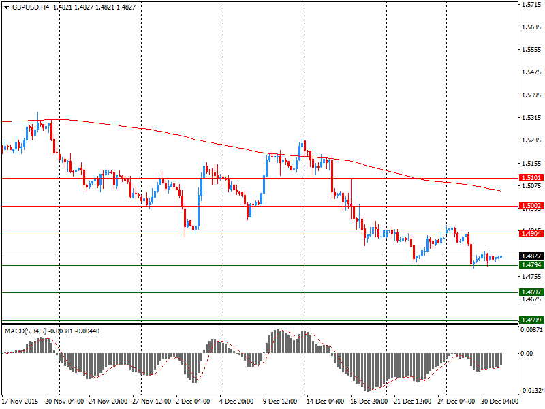Click the 9 Dec 12:00 time label
545x409 pixels.
pyautogui.click(x=280, y=401)
